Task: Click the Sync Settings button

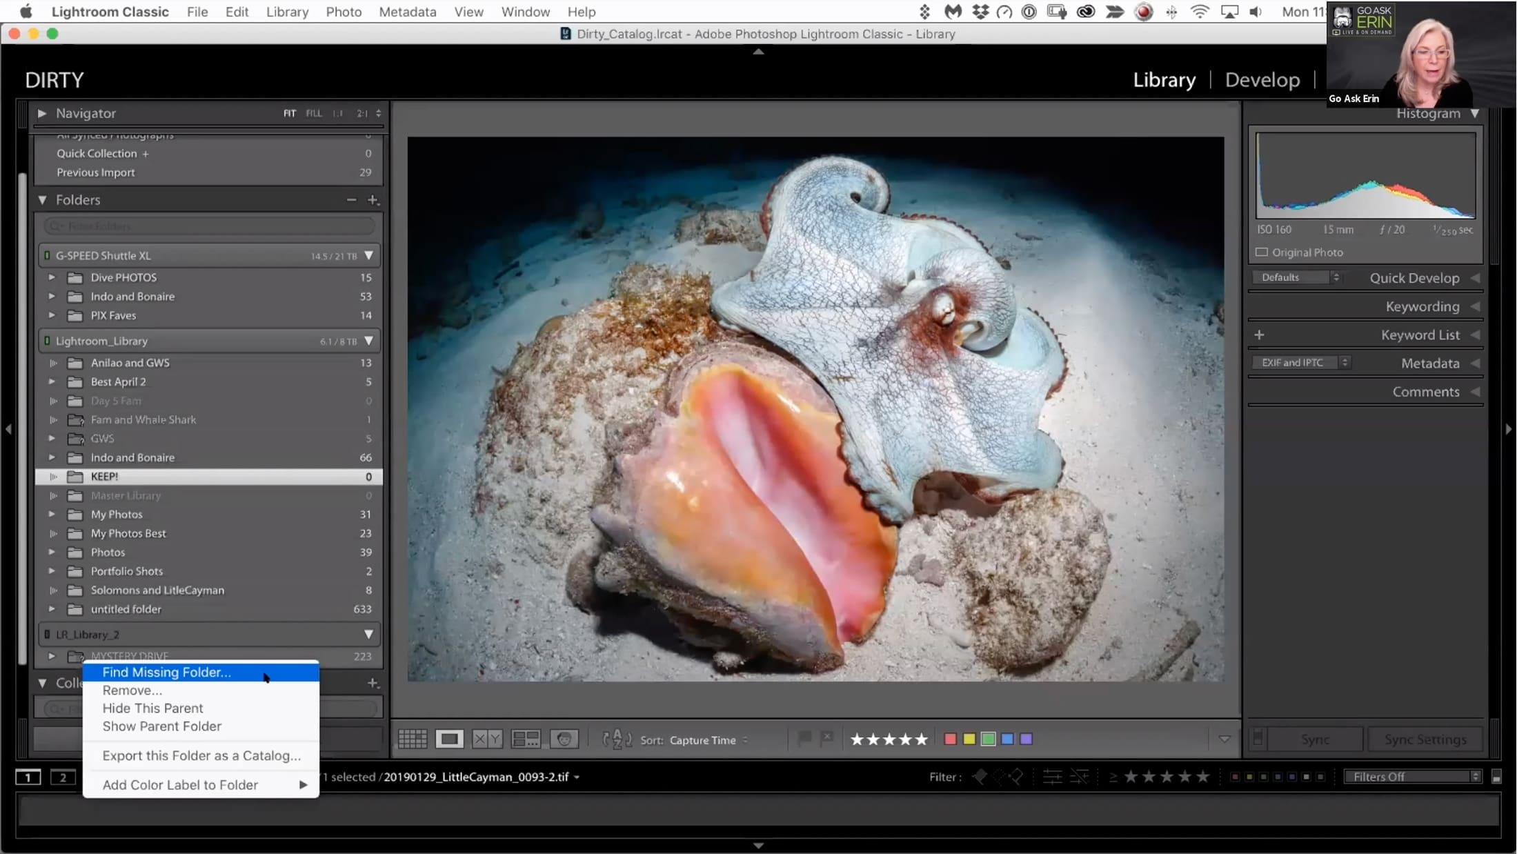Action: tap(1425, 739)
